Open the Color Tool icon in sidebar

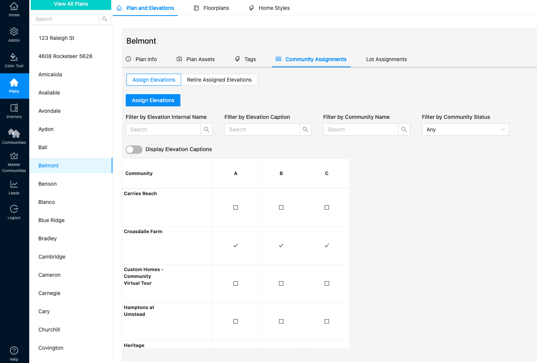14,57
